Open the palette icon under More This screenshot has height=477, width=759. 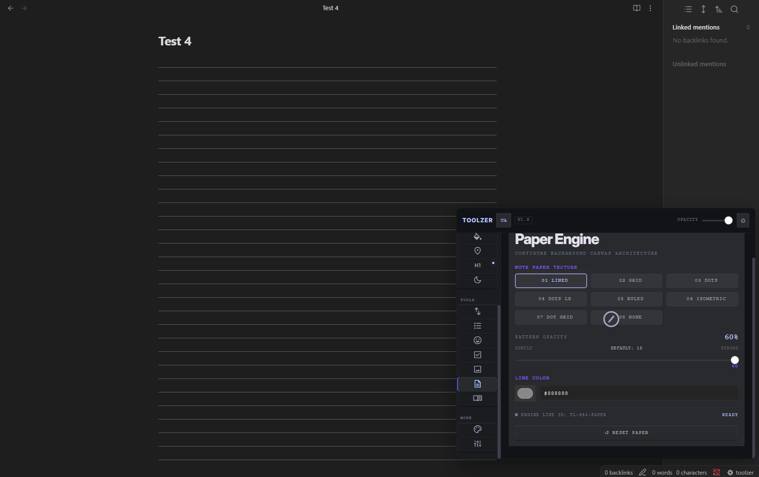(x=477, y=429)
